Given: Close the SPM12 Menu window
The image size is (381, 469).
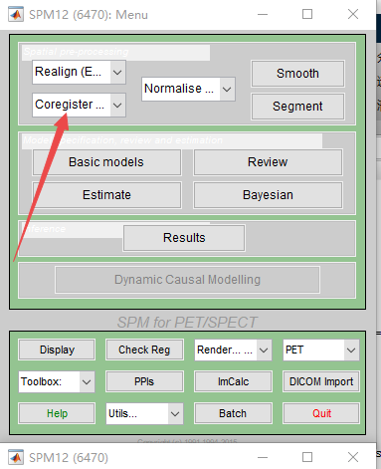Looking at the screenshot, I should pyautogui.click(x=353, y=14).
